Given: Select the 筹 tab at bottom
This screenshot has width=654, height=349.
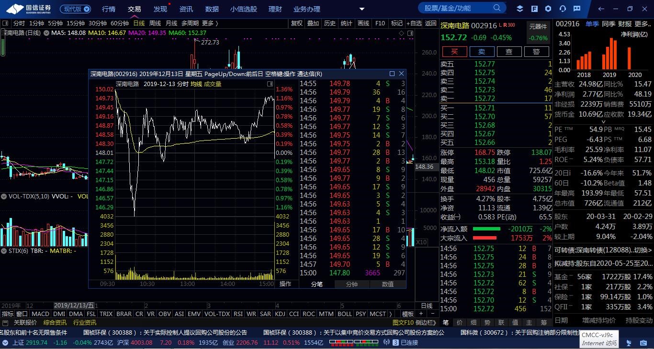Looking at the screenshot, I should [544, 322].
